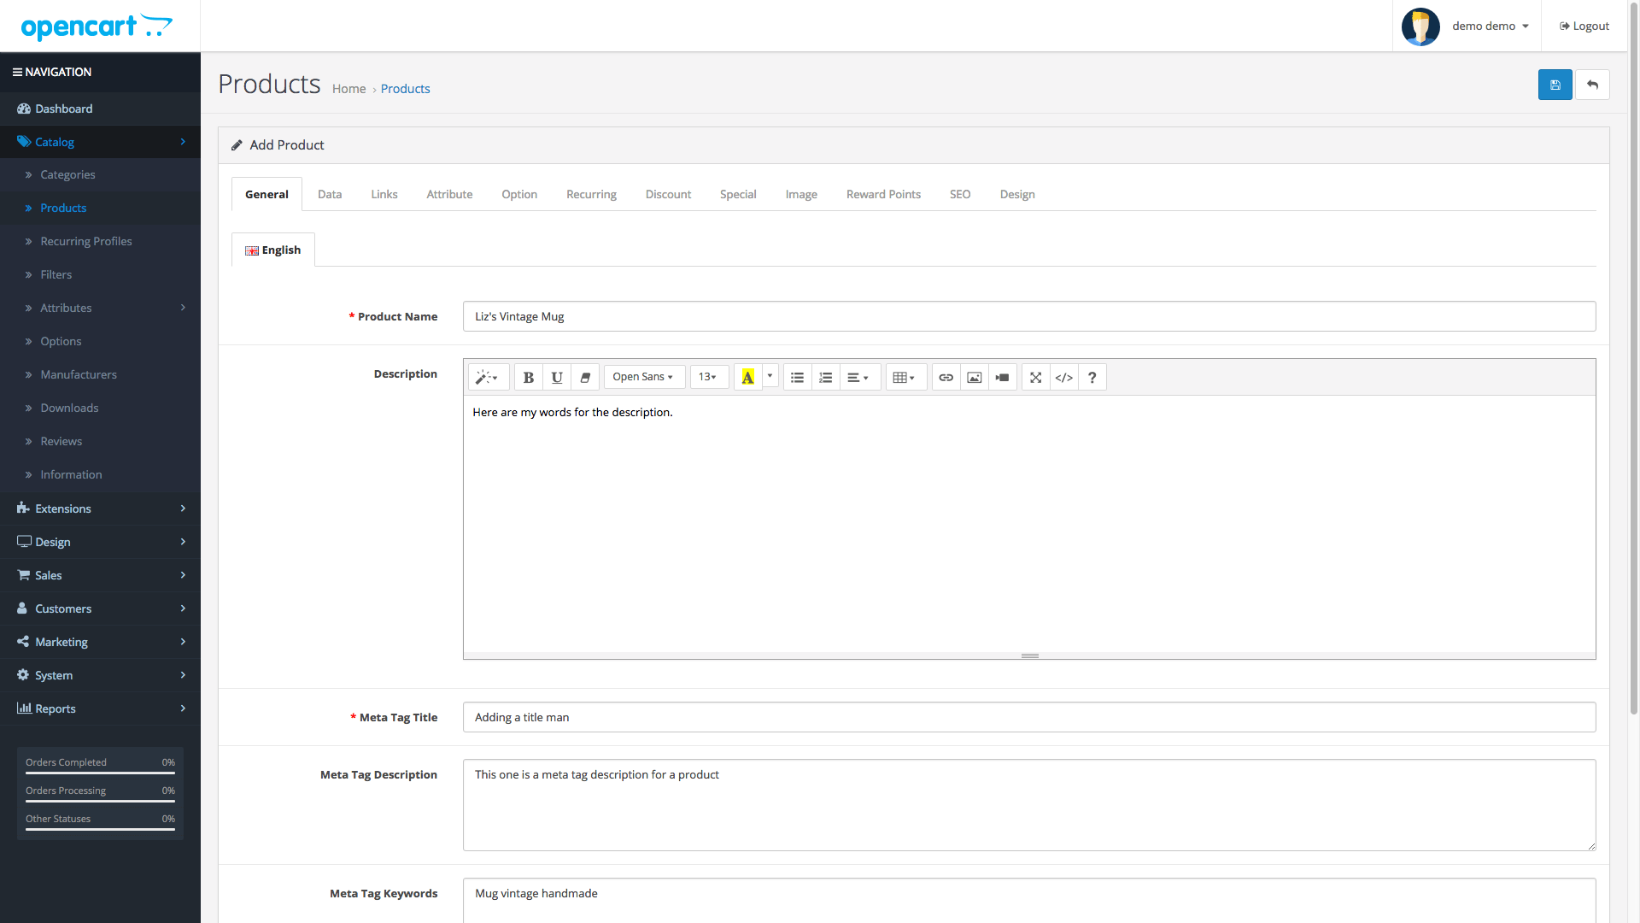Insert an unordered bullet list
The image size is (1640, 923).
coord(797,377)
